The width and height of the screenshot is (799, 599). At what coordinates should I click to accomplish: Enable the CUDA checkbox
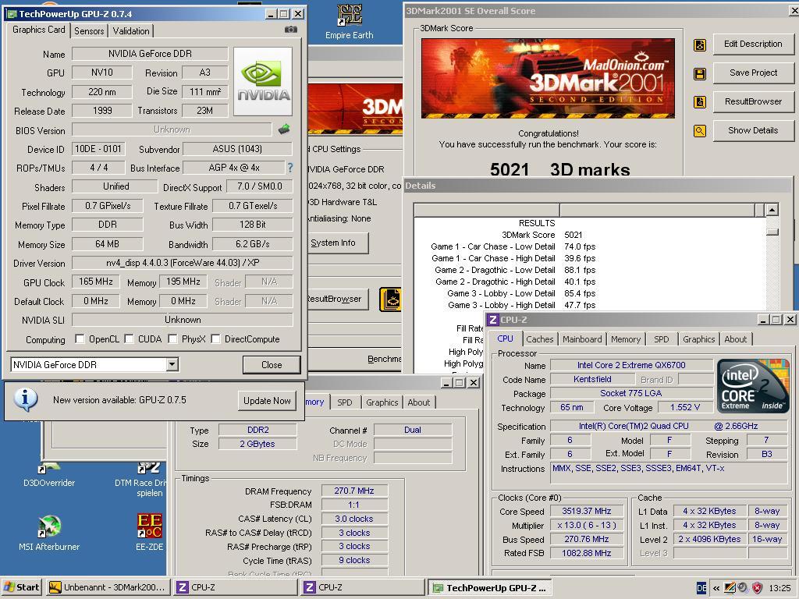click(x=129, y=338)
